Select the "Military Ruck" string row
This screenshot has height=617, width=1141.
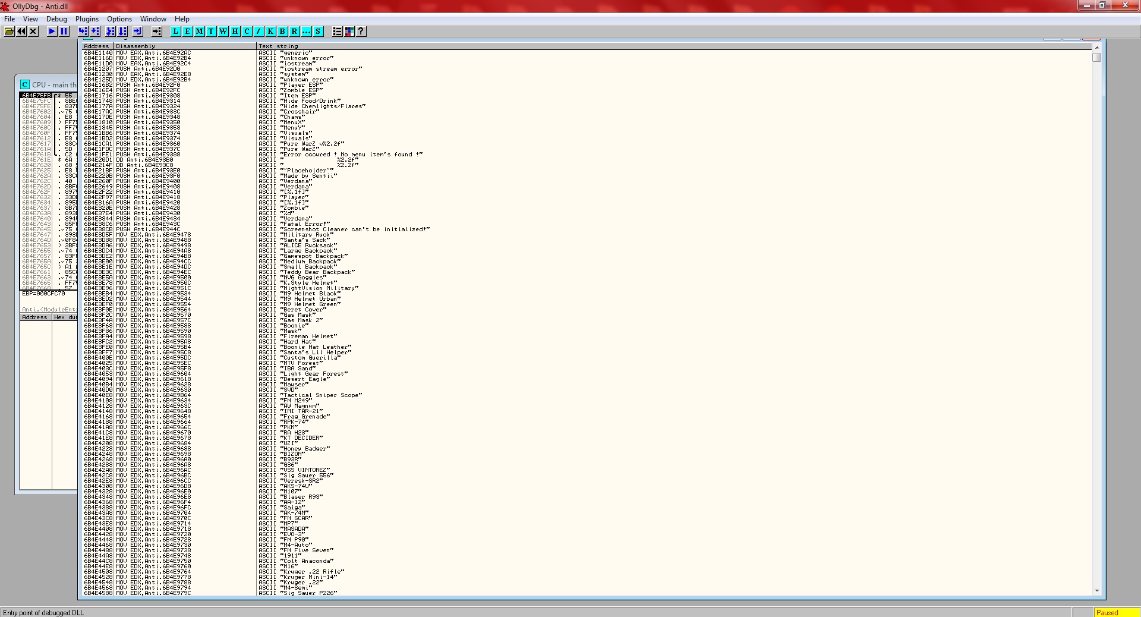(x=587, y=235)
